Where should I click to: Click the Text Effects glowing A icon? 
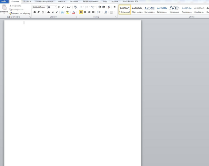pos(62,12)
